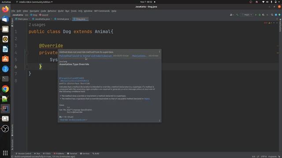Open the Edit menu
This screenshot has width=282, height=158.
pyautogui.click(x=19, y=11)
